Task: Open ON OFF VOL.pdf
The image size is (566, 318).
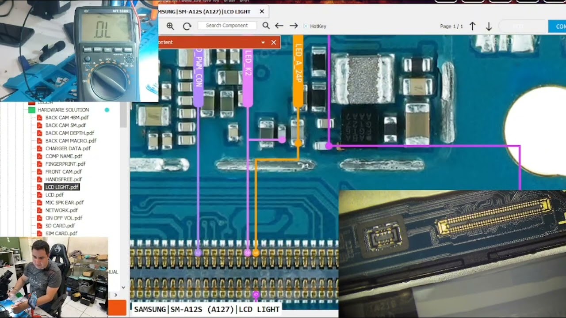Action: coord(64,218)
